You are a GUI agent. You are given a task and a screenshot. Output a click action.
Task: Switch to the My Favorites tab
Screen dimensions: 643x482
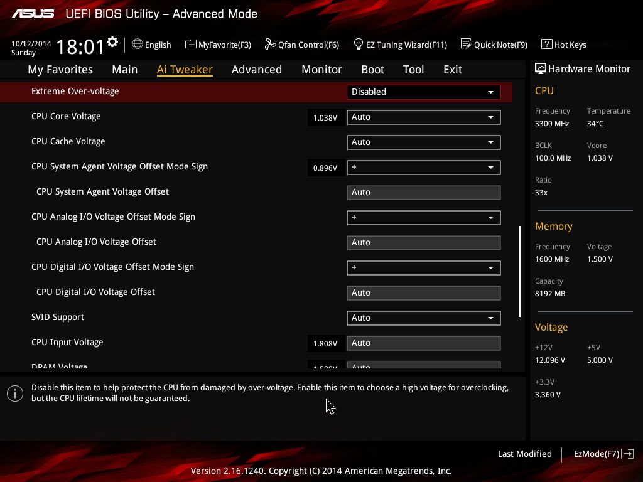(x=60, y=69)
